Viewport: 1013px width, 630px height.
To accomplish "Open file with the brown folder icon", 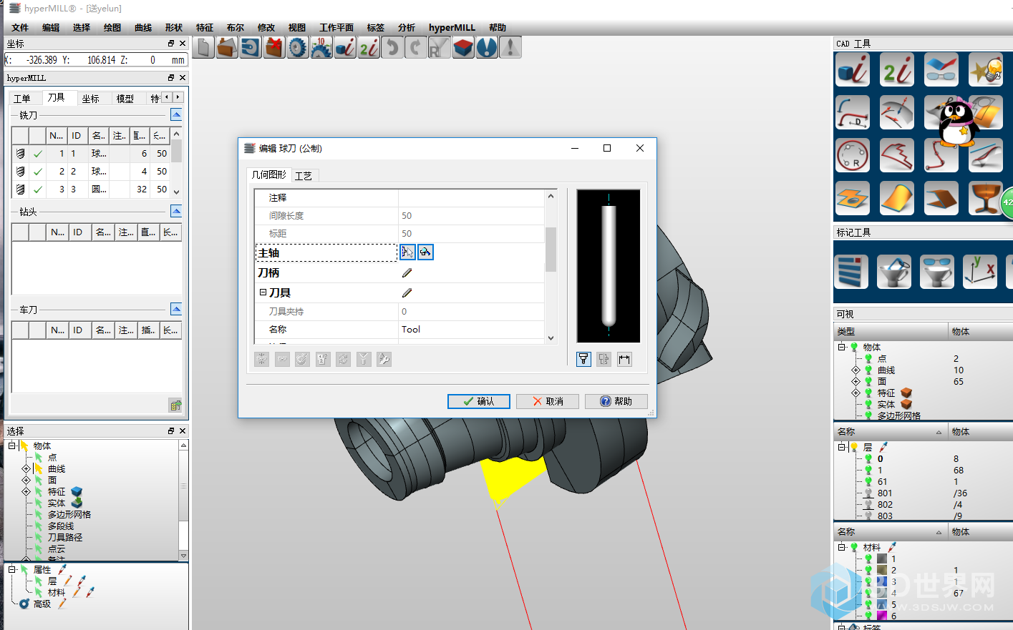I will tap(227, 48).
